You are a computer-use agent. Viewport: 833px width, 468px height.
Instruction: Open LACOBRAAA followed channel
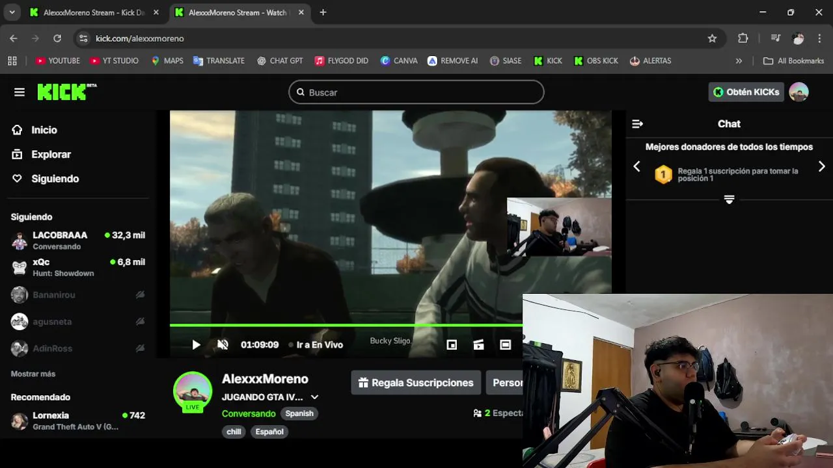tap(78, 240)
